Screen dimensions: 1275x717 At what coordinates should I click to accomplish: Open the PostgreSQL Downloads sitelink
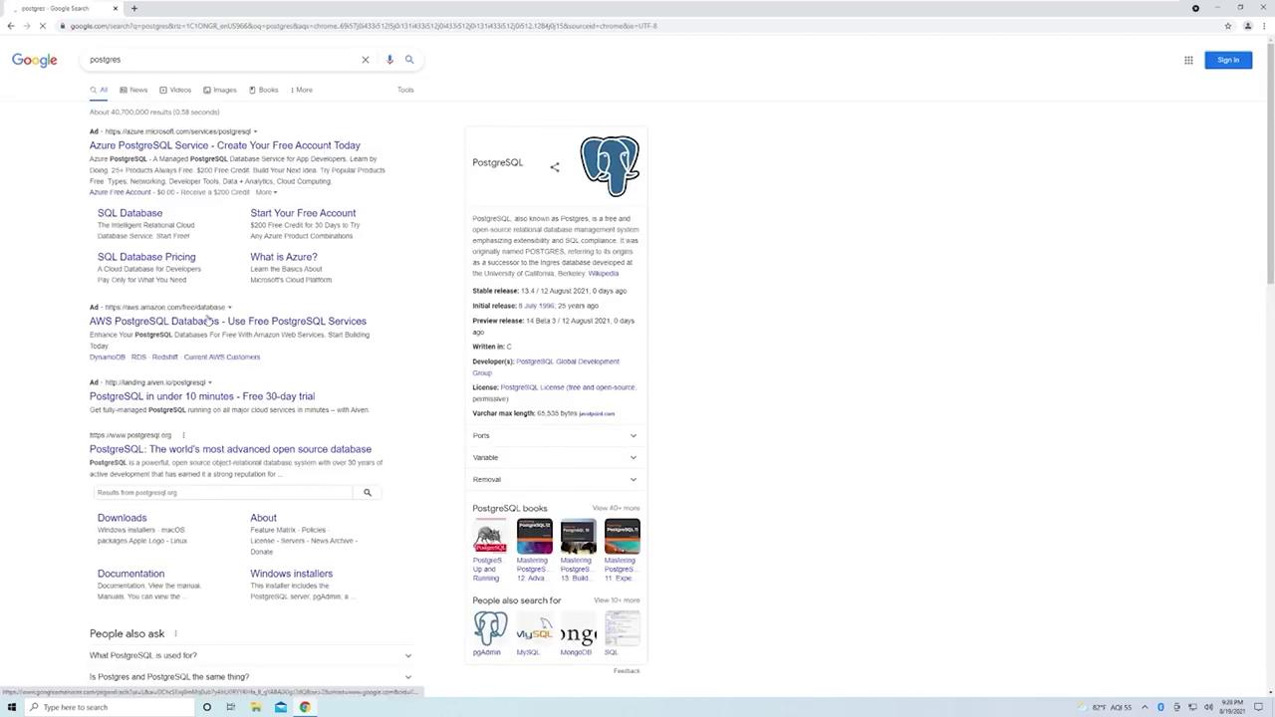coord(122,518)
